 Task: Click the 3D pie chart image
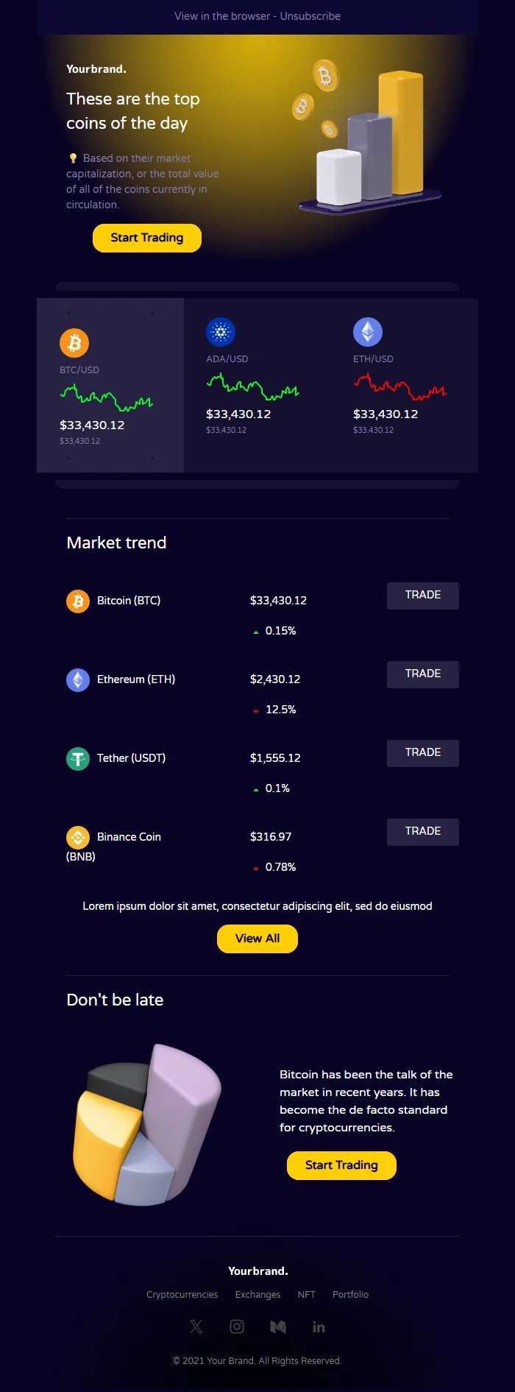tap(147, 1124)
